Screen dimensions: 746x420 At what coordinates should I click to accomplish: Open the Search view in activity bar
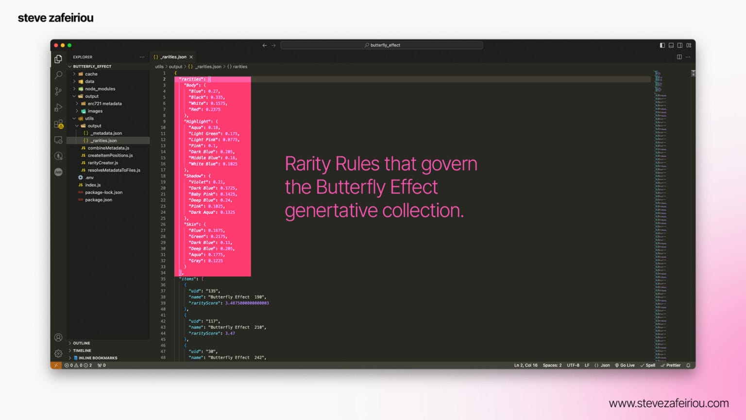pyautogui.click(x=58, y=75)
